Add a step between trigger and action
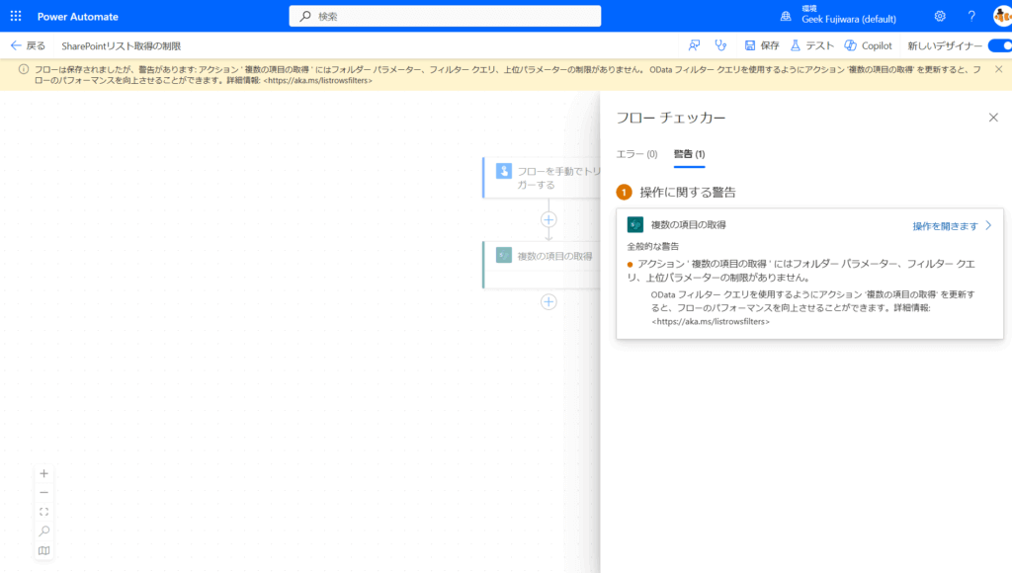Screen dimensions: 1012x573 point(548,219)
